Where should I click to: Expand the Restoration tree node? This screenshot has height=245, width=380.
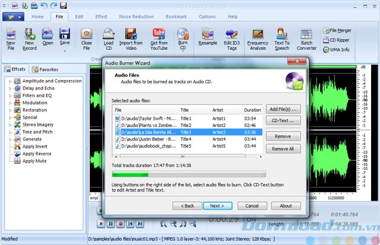coord(10,110)
